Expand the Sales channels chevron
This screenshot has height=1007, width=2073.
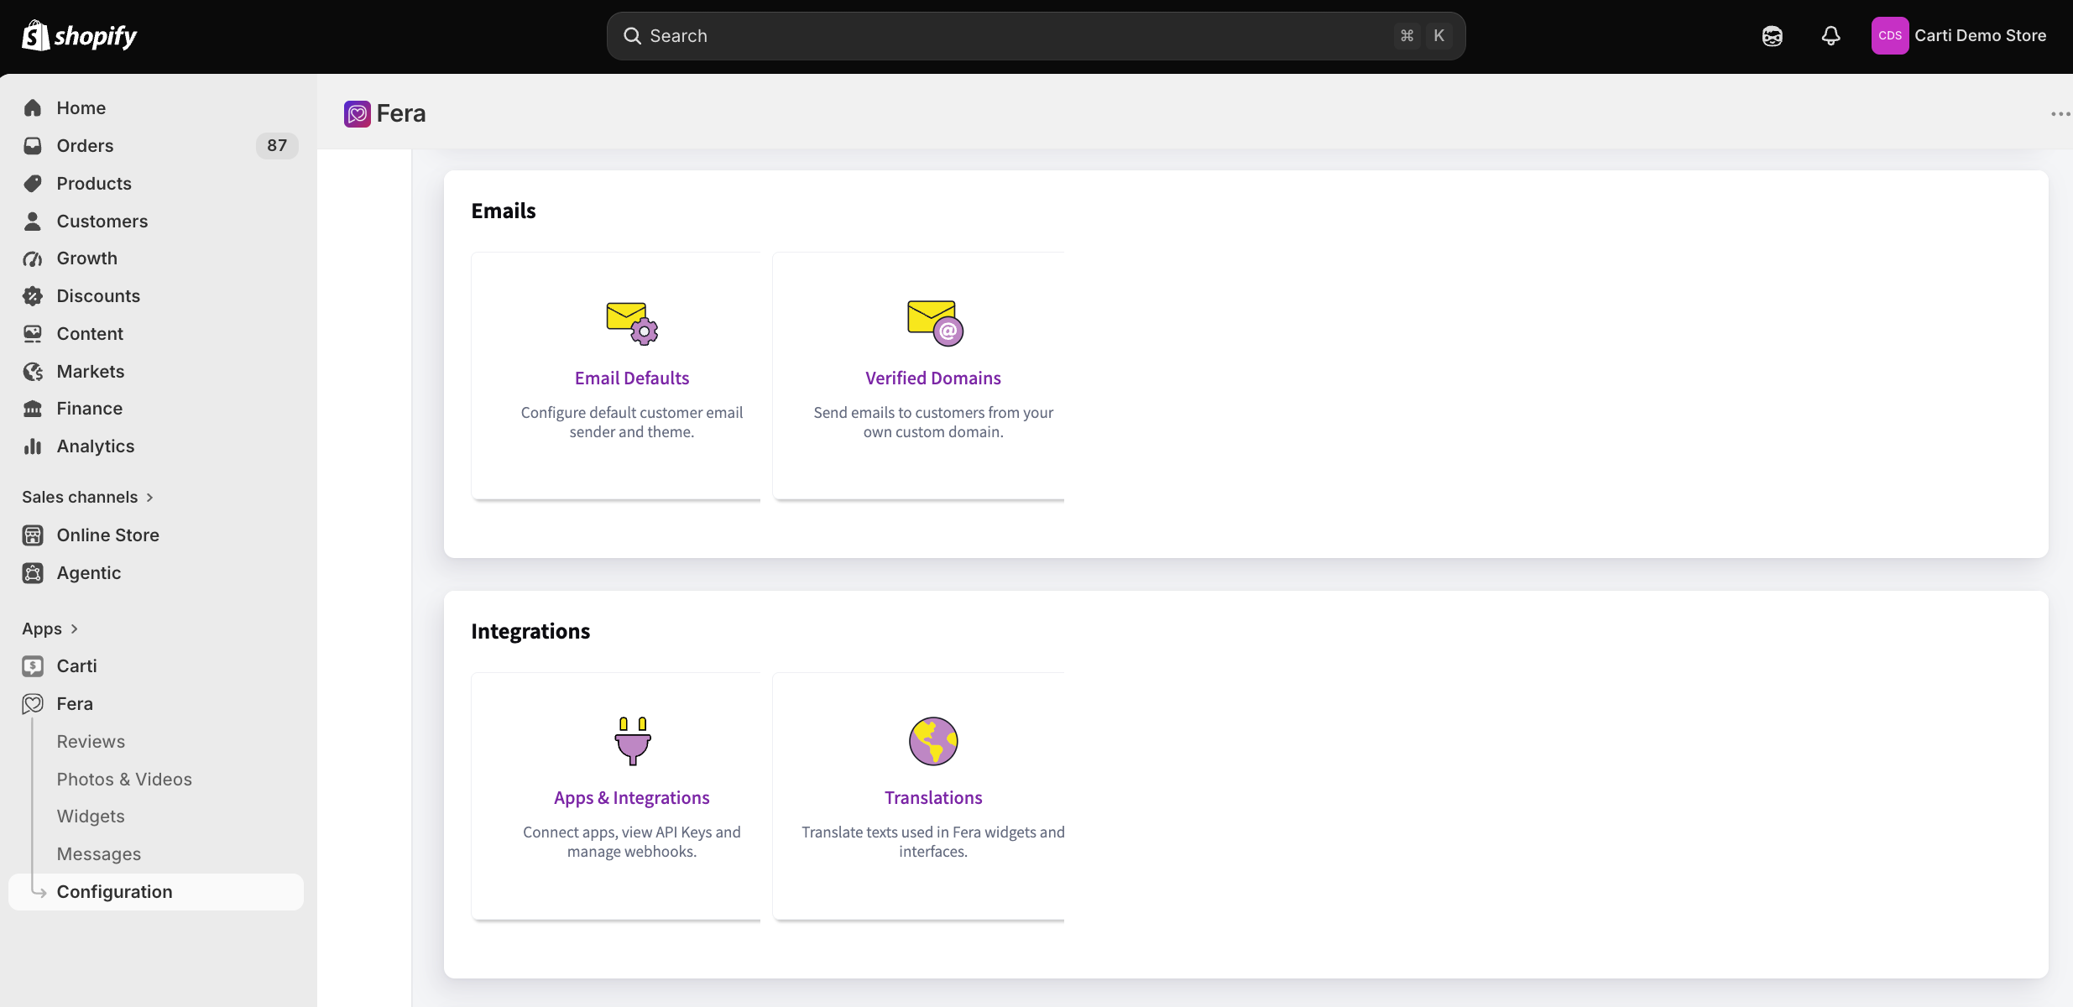pos(149,498)
